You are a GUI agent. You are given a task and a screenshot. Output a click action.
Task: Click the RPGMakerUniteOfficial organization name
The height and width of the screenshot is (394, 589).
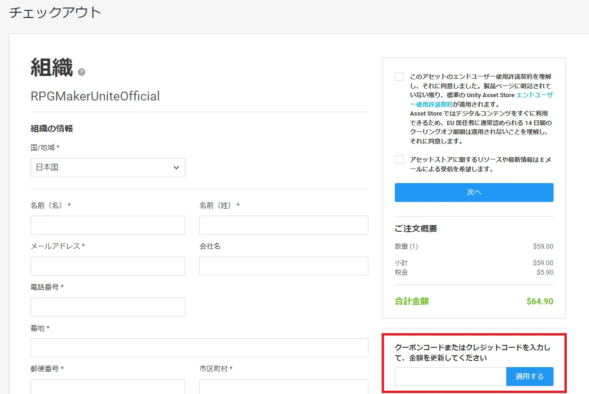[95, 96]
